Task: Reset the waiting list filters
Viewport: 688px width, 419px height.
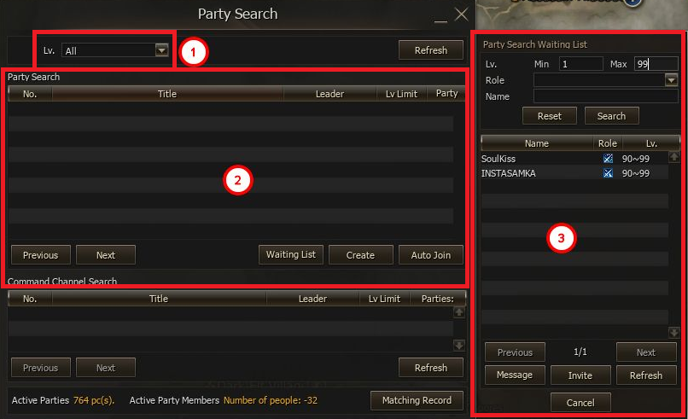Action: click(549, 116)
